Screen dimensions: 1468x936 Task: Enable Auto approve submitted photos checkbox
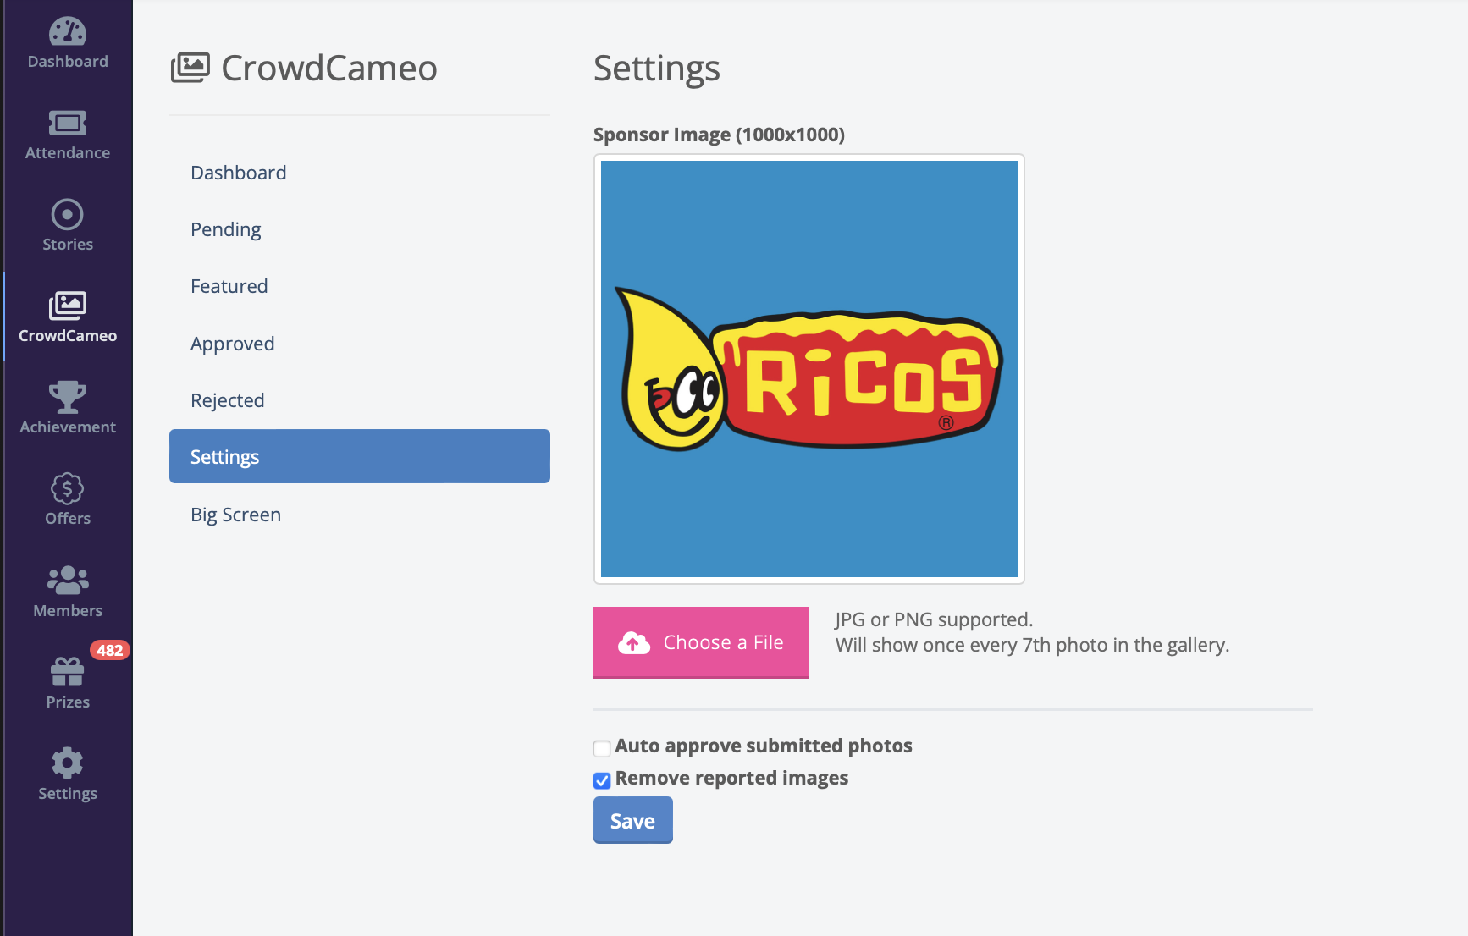coord(602,748)
